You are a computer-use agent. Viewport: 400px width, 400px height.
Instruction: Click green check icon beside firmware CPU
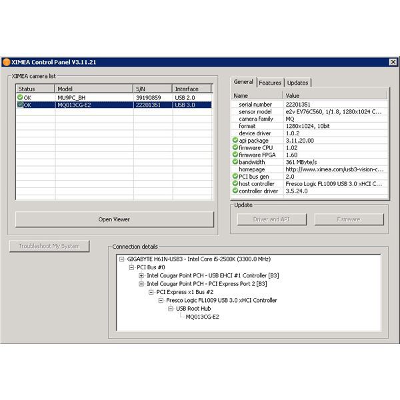pos(235,147)
